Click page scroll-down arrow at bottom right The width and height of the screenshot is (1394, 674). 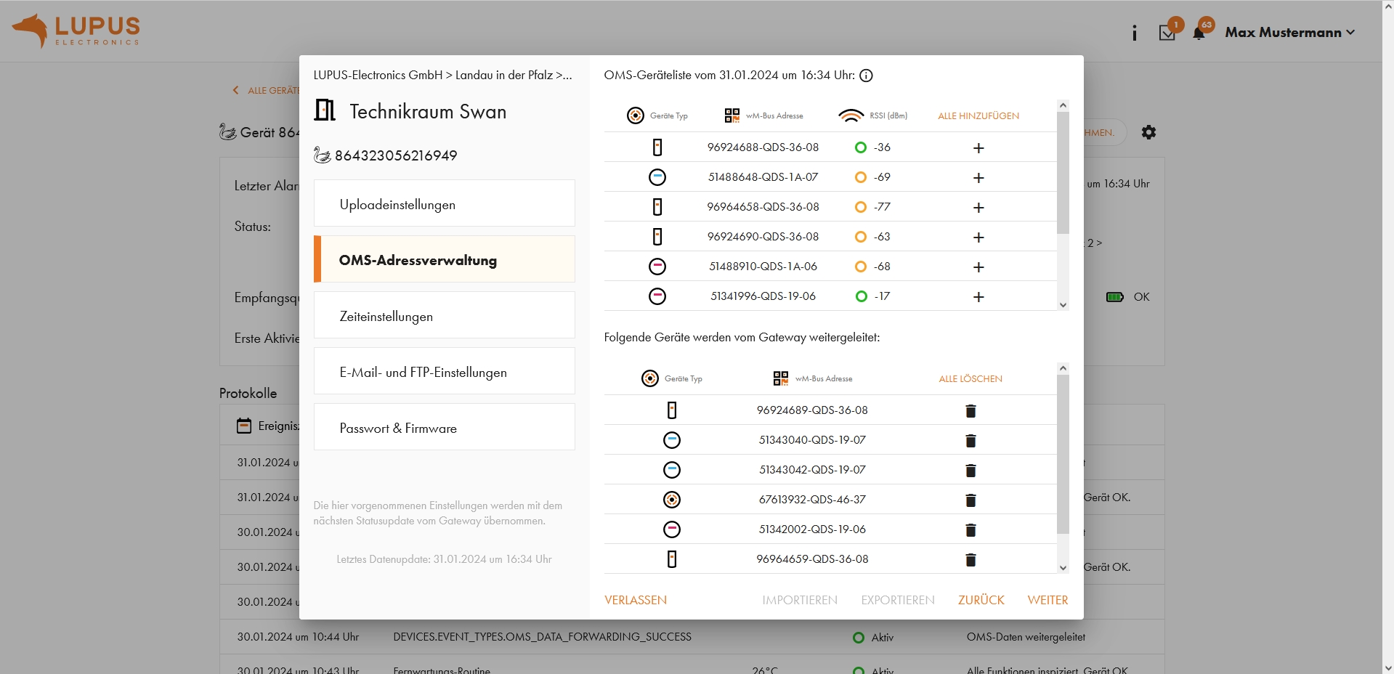pyautogui.click(x=1388, y=667)
